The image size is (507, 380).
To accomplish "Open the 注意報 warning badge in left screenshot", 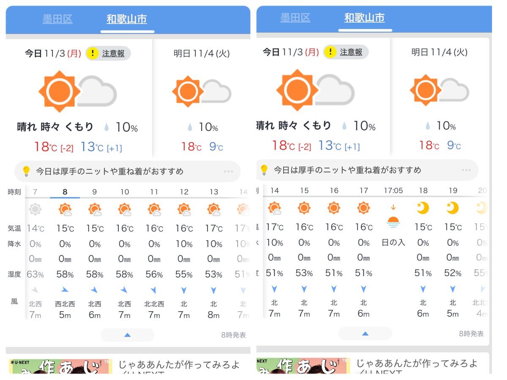I will point(109,54).
